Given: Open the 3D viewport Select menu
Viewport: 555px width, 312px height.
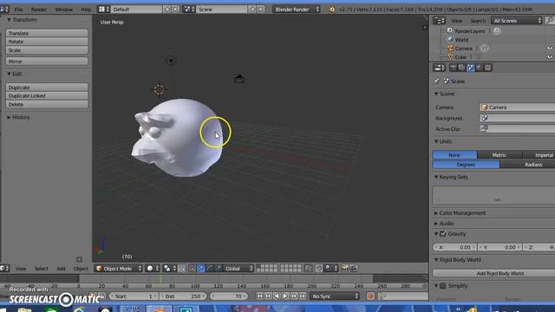Looking at the screenshot, I should tap(41, 269).
